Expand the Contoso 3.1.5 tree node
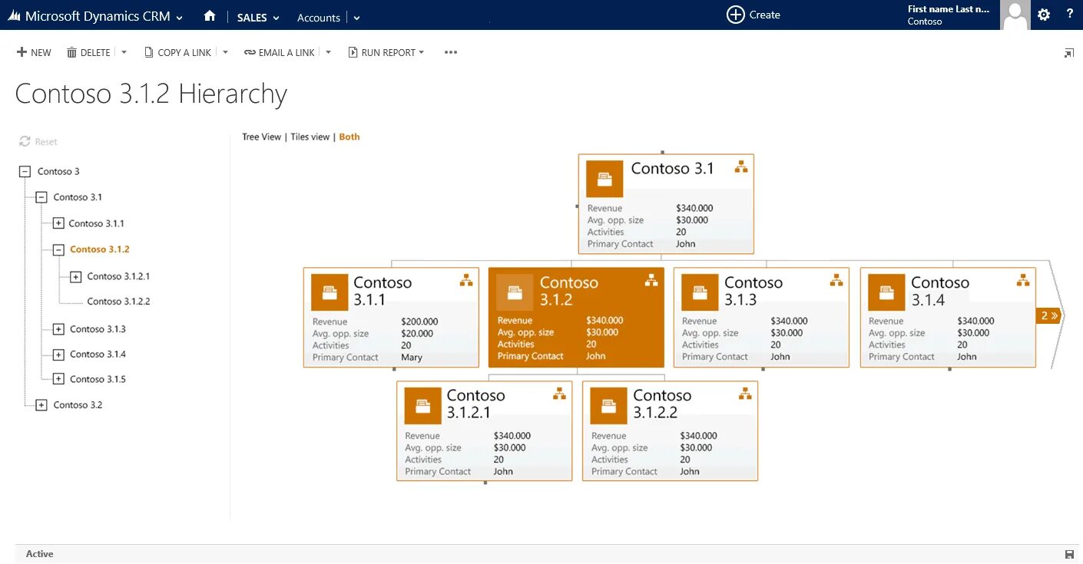Image resolution: width=1083 pixels, height=564 pixels. pyautogui.click(x=58, y=379)
